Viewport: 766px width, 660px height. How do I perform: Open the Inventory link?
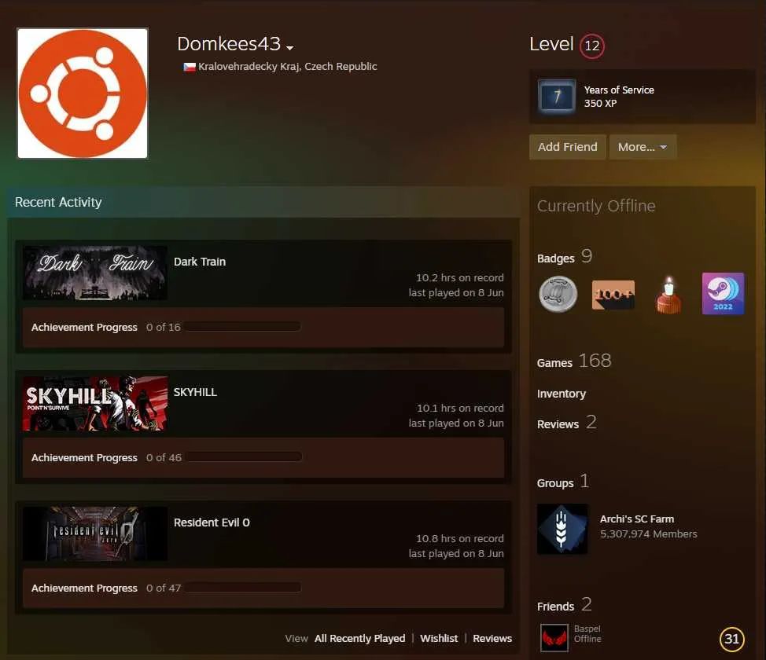click(x=562, y=394)
